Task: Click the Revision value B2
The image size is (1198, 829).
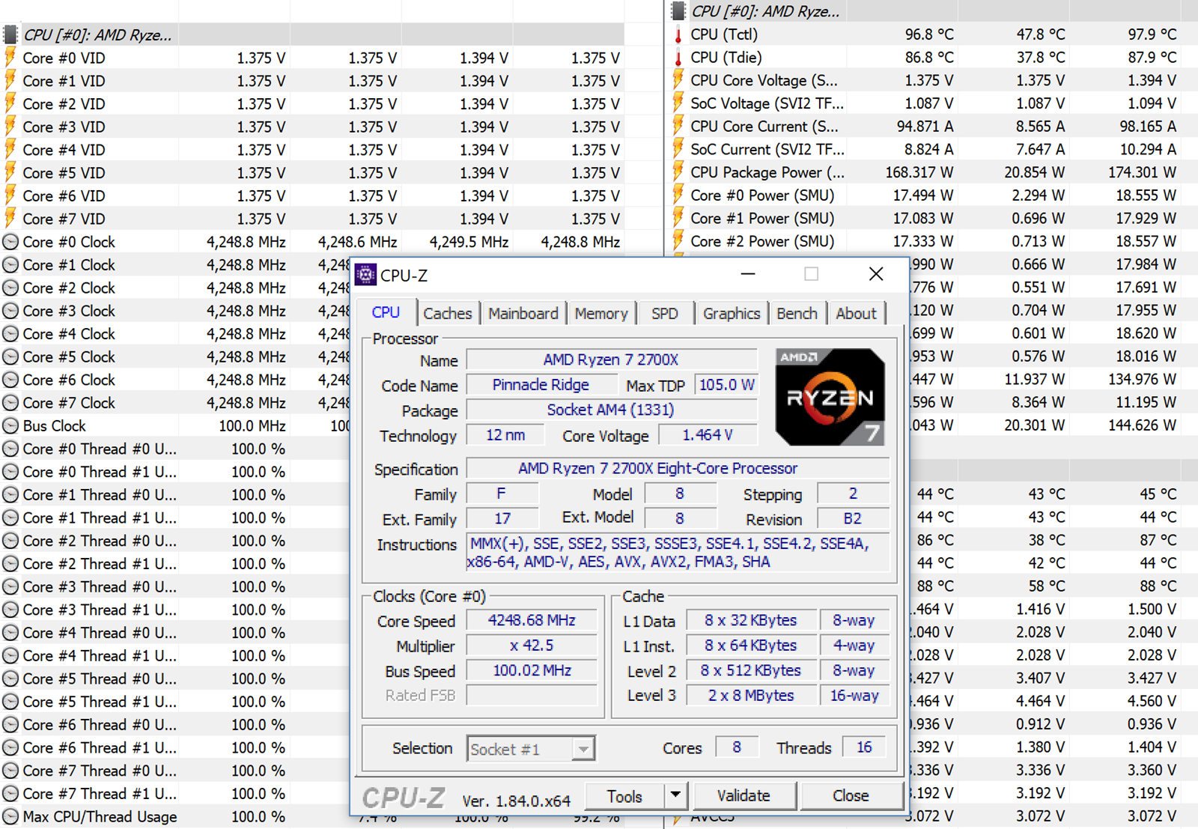Action: click(x=852, y=519)
